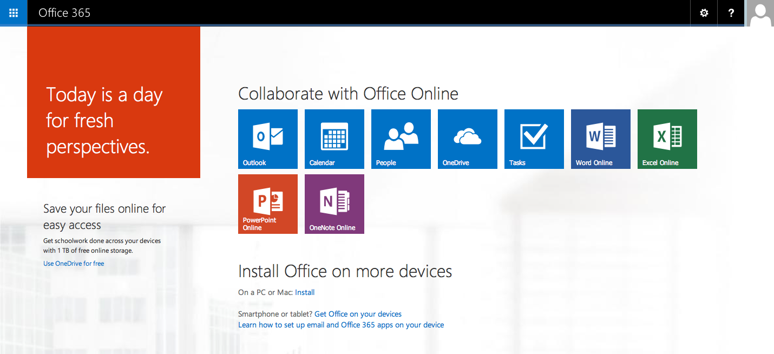Open Get Office on your devices
This screenshot has width=774, height=354.
click(x=358, y=313)
